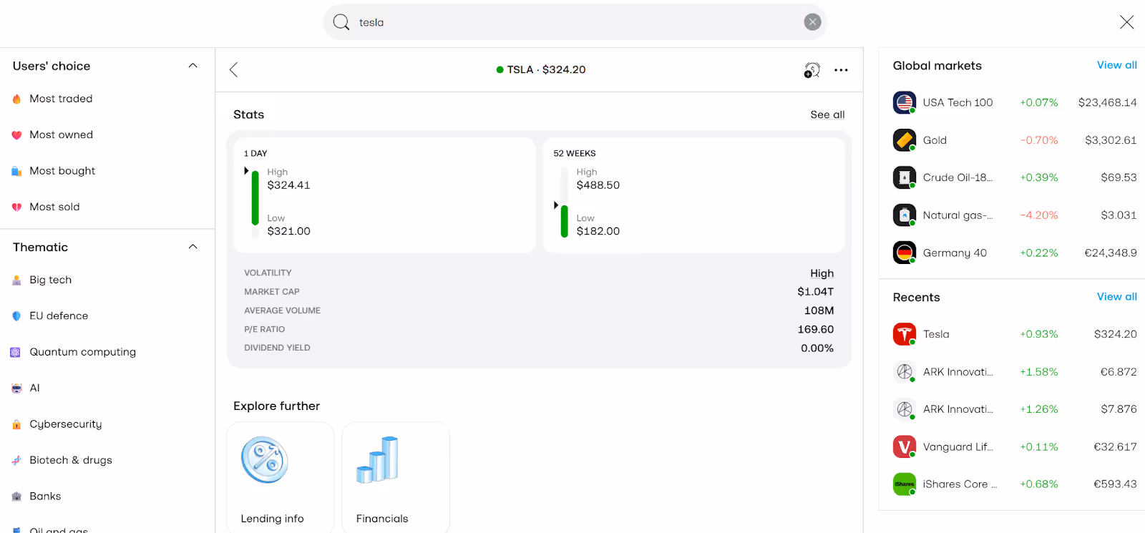Click the Cybersecurity lock icon
Image resolution: width=1145 pixels, height=533 pixels.
pos(16,424)
